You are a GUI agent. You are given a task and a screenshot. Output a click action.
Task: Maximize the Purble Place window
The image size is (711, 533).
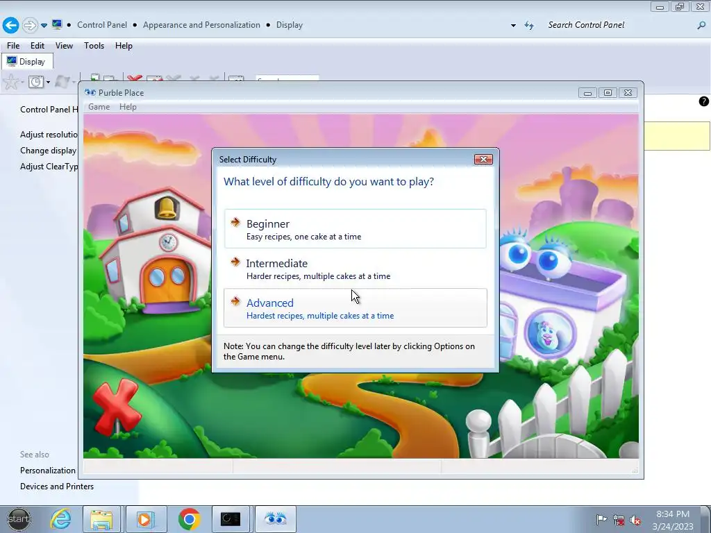click(608, 93)
